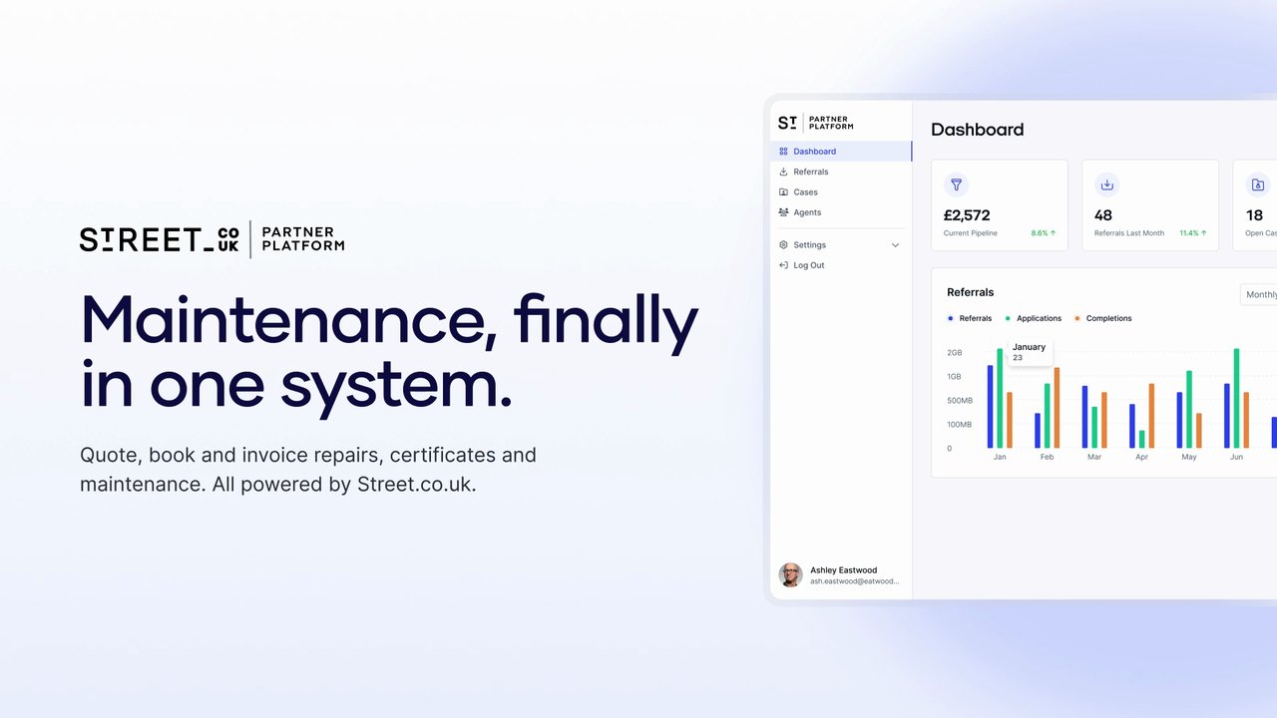The image size is (1277, 718).
Task: Click the Referrals chart title
Action: click(x=971, y=292)
